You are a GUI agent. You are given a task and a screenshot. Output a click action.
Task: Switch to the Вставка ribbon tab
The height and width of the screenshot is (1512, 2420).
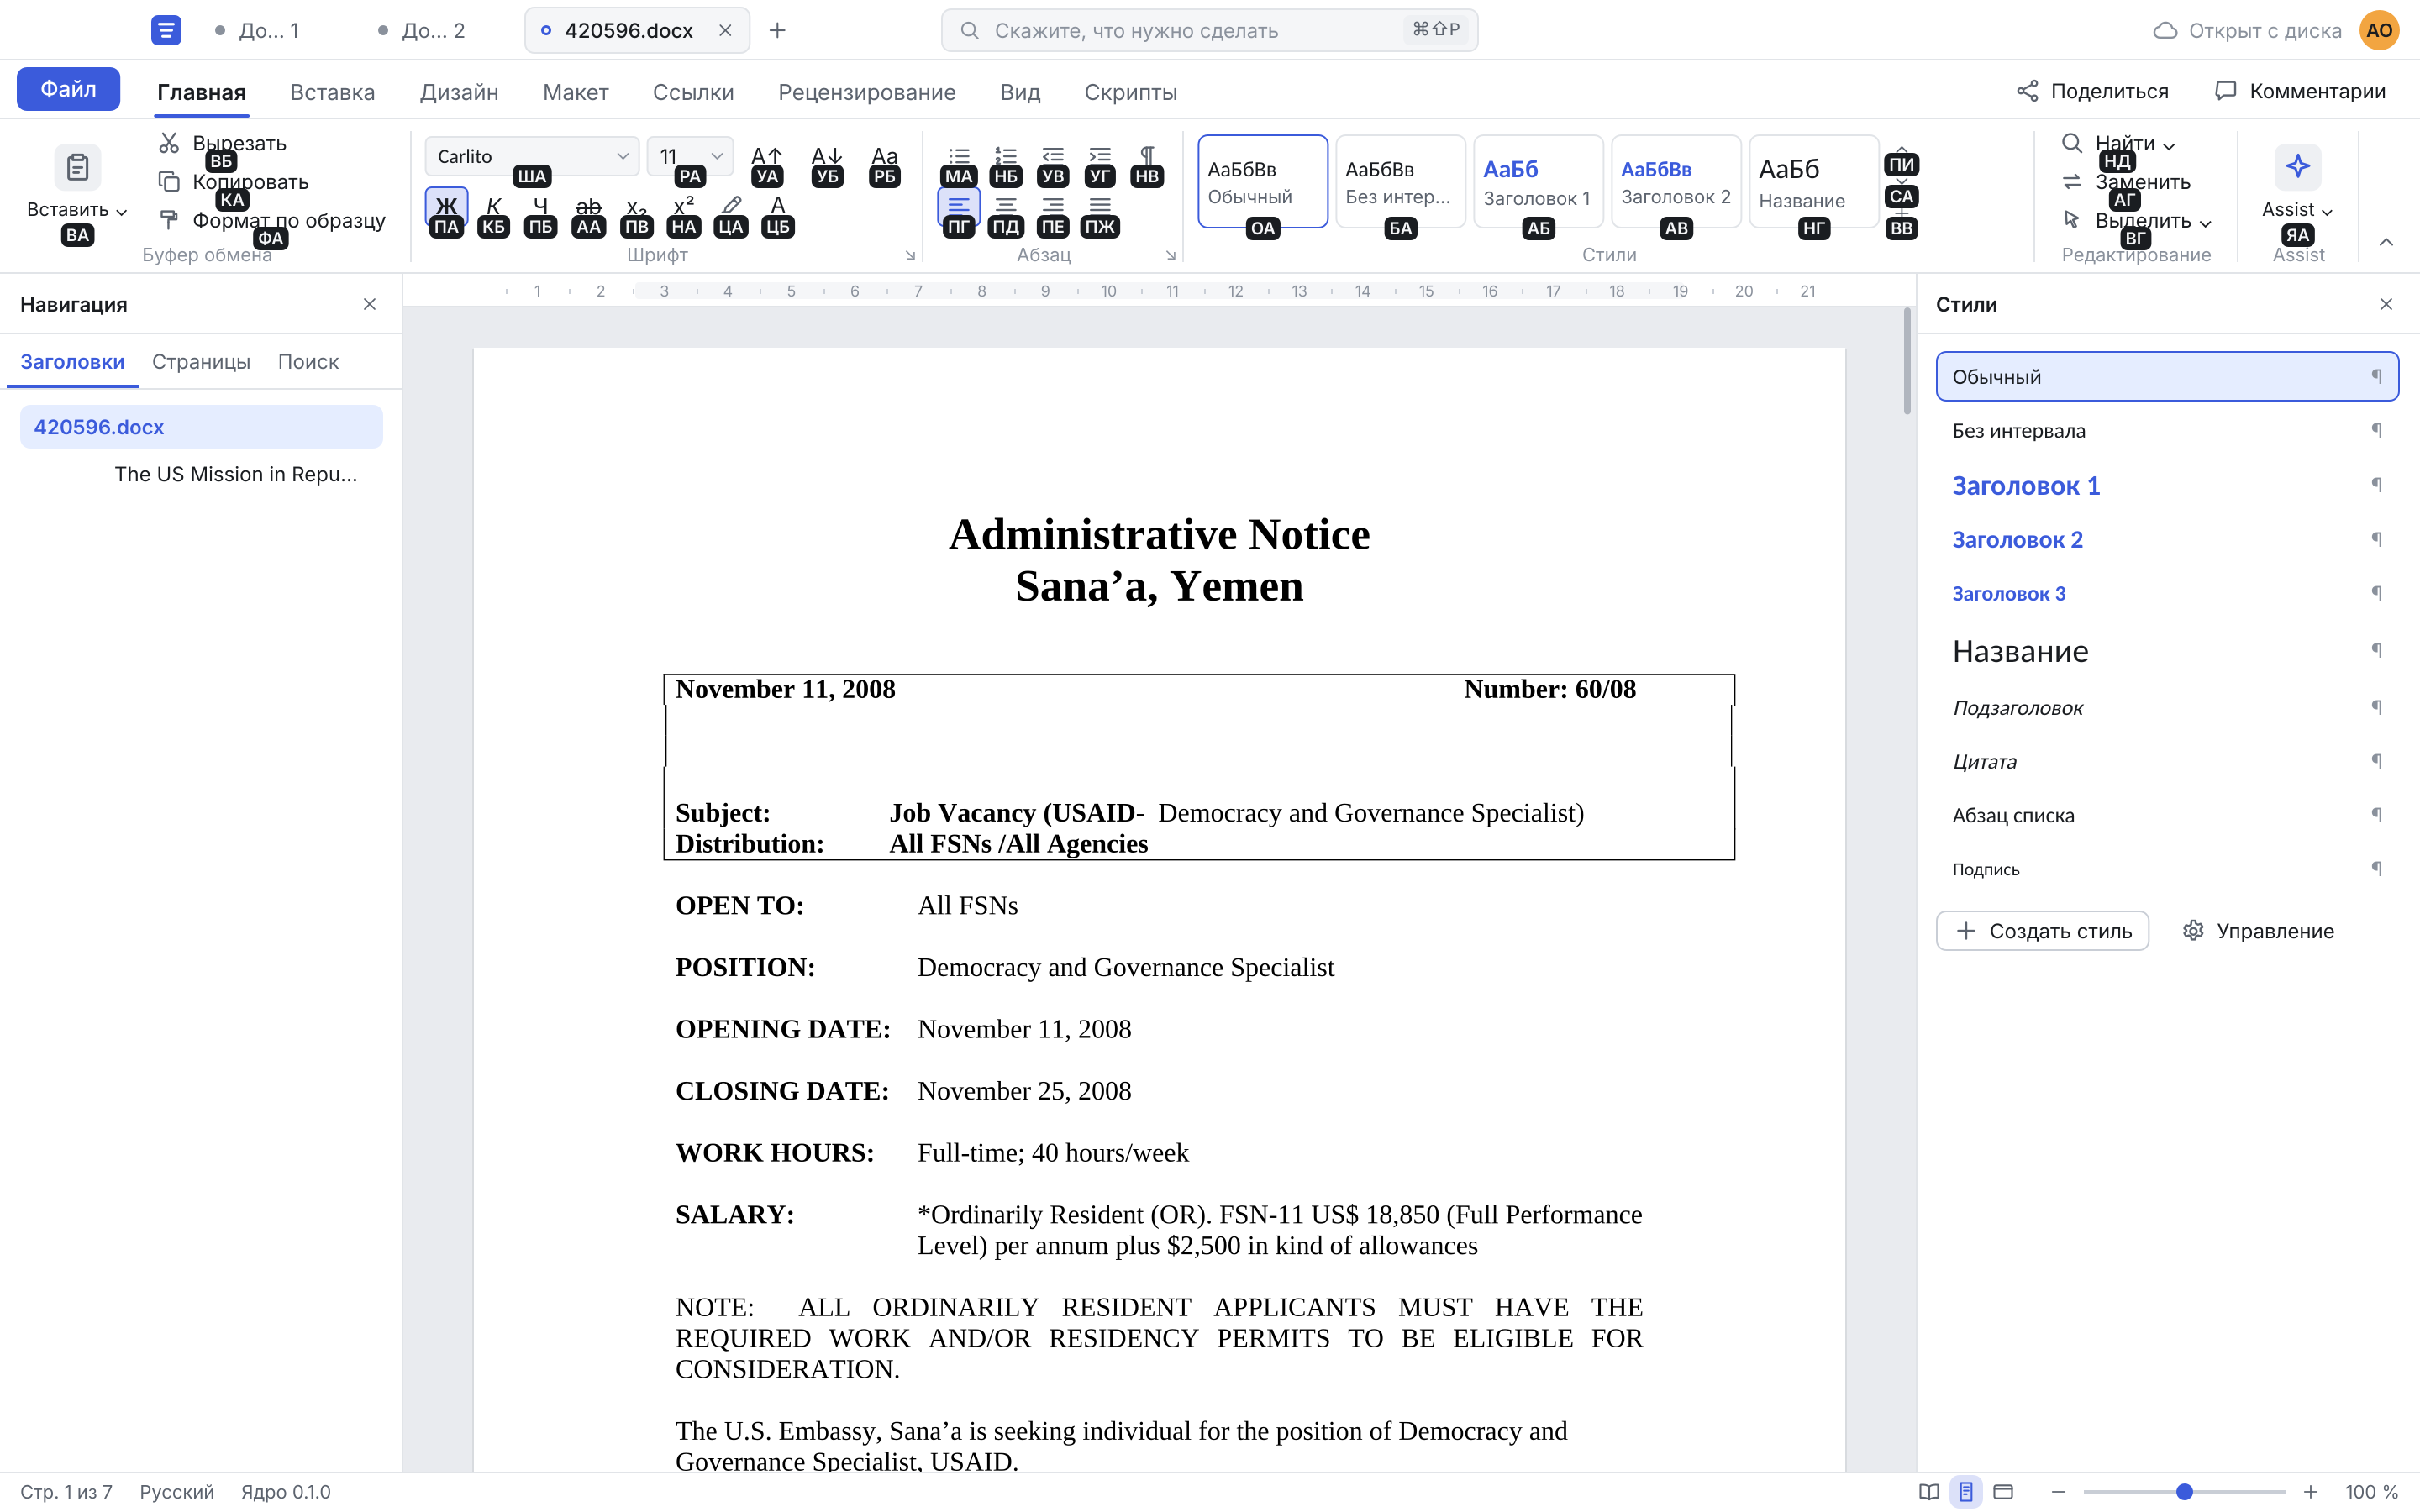click(x=332, y=92)
